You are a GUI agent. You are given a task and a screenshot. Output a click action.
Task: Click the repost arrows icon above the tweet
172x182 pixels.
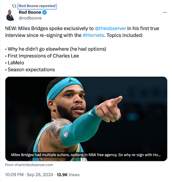pos(14,6)
